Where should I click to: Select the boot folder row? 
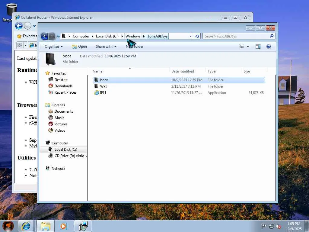pos(179,80)
